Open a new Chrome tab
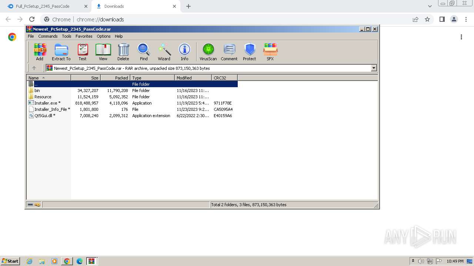This screenshot has width=474, height=266. [188, 6]
